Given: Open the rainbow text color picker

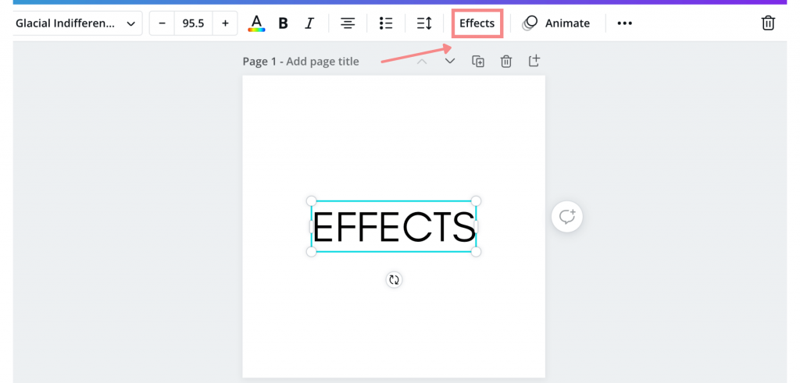Looking at the screenshot, I should tap(256, 23).
